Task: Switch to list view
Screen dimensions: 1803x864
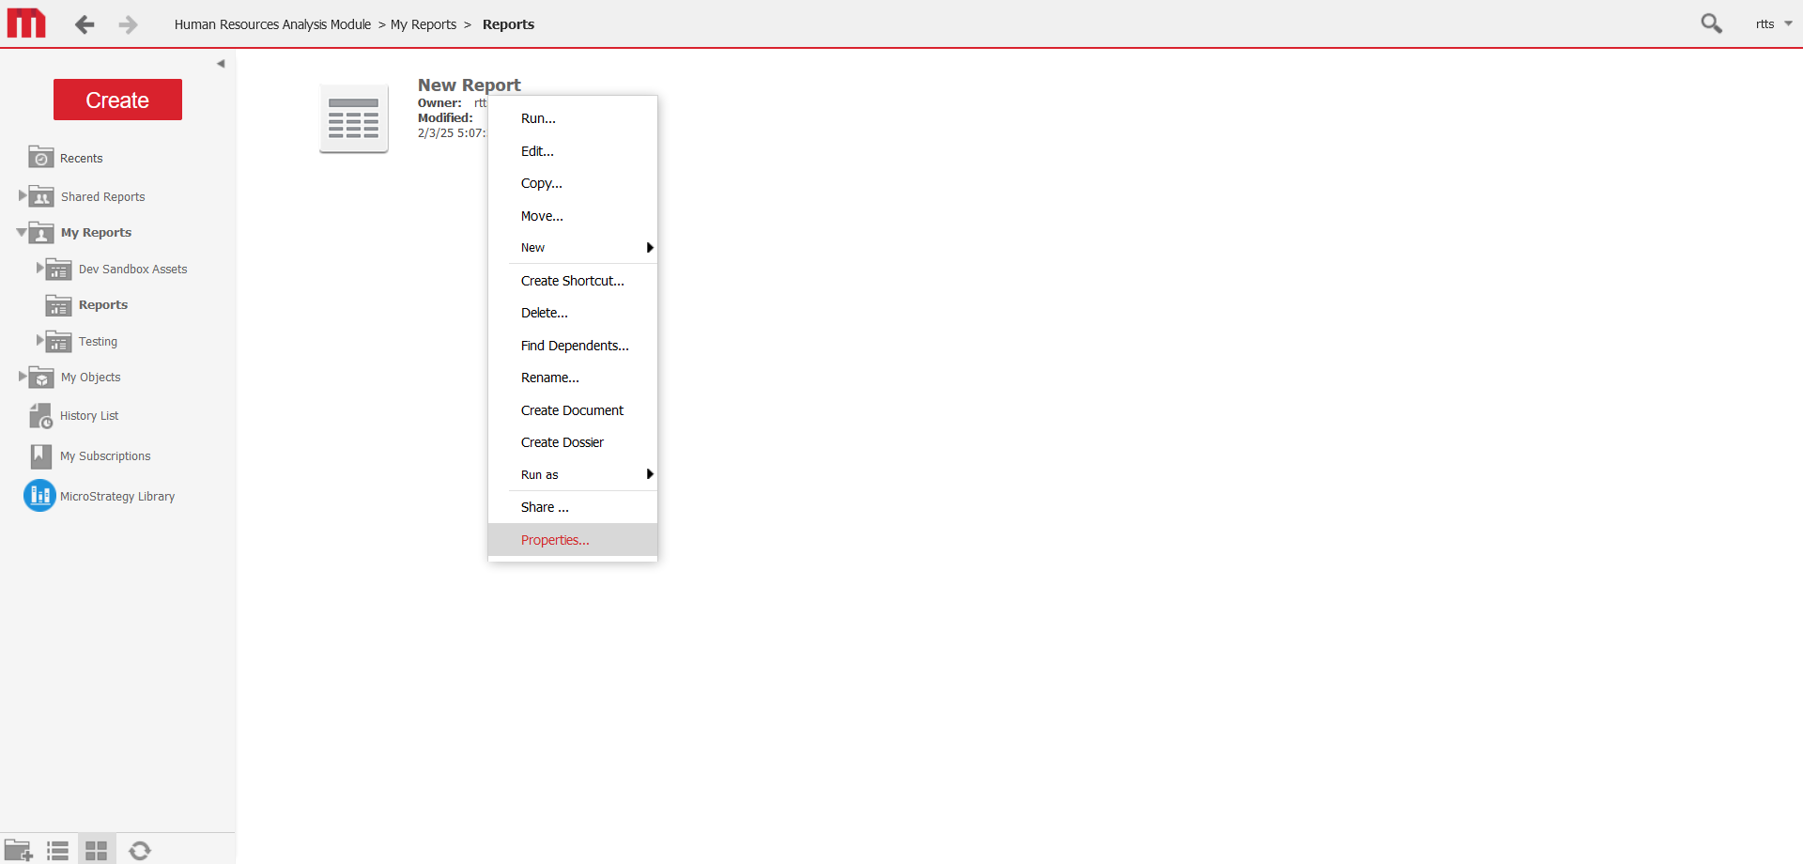Action: point(57,850)
